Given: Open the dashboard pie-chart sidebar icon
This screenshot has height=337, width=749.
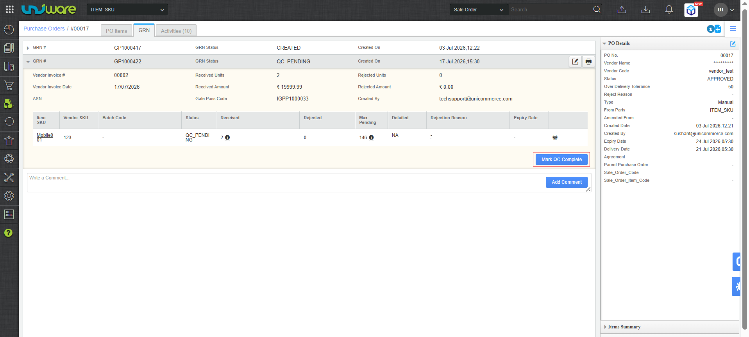Looking at the screenshot, I should [9, 30].
